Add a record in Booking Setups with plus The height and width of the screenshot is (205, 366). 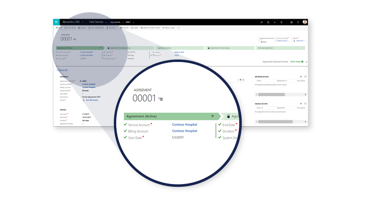tap(301, 77)
